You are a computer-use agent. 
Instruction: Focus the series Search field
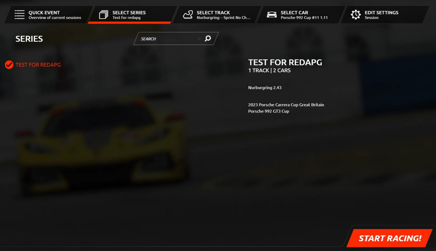pos(176,39)
